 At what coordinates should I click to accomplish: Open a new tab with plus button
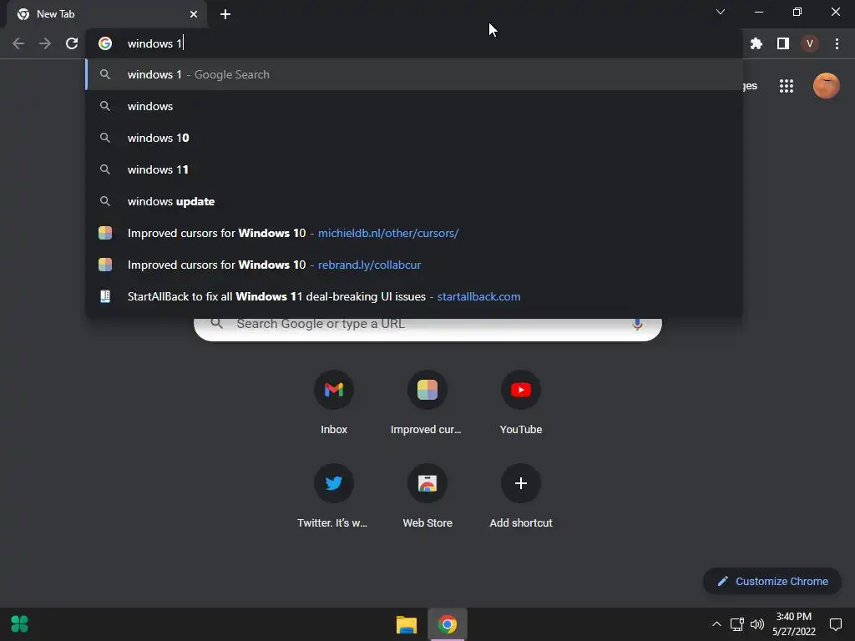pos(225,14)
